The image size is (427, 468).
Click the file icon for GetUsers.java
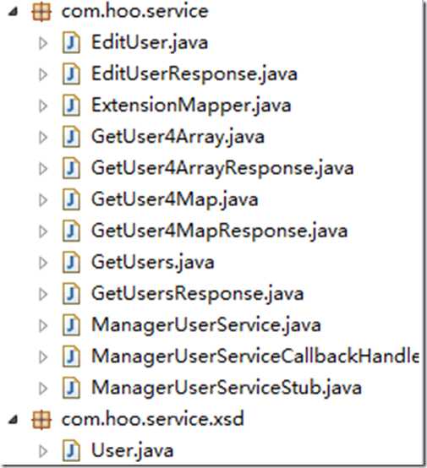click(71, 263)
